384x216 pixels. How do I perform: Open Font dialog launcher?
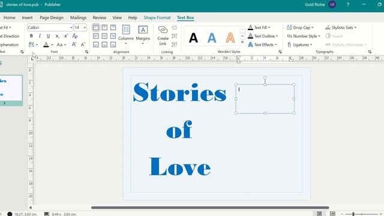[x=86, y=52]
